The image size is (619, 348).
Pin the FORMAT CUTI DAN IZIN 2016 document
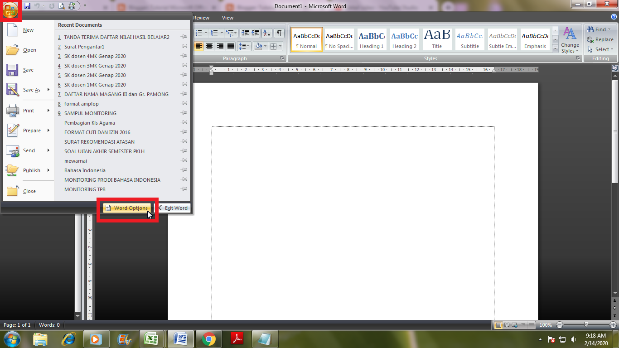[x=184, y=132]
